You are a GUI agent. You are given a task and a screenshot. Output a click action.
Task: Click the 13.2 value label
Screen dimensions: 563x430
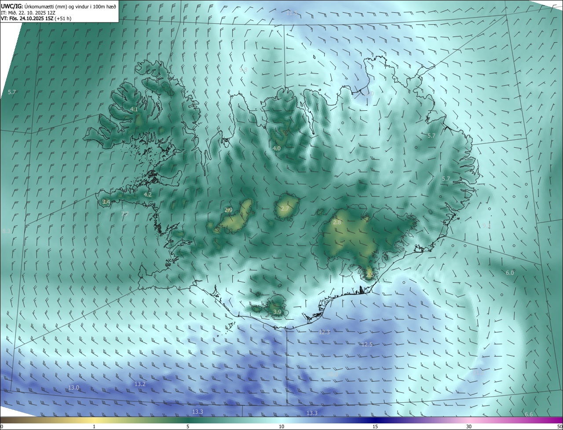point(140,384)
